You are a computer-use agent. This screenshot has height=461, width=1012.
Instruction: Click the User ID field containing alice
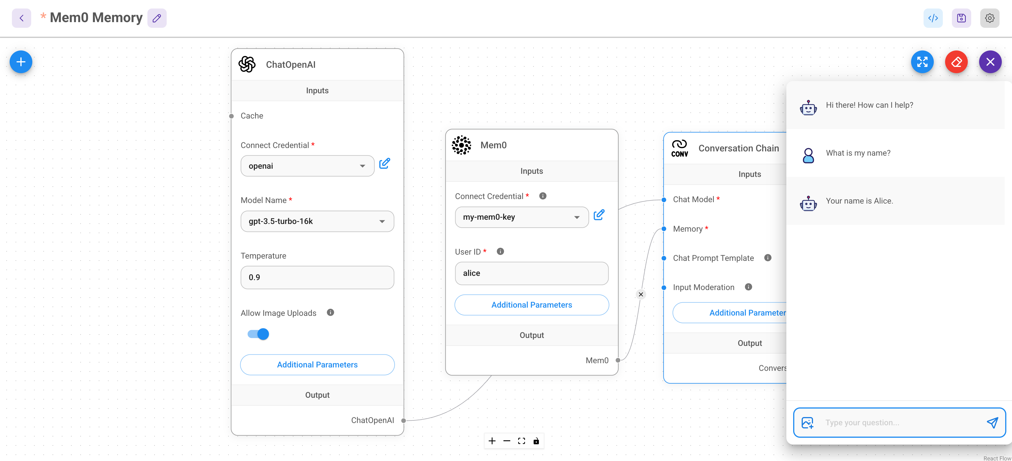(531, 273)
